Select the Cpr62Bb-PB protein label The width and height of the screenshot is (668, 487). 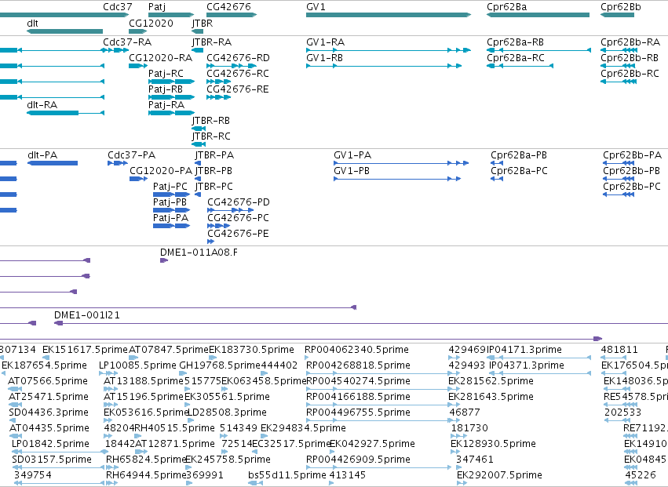[x=631, y=171]
